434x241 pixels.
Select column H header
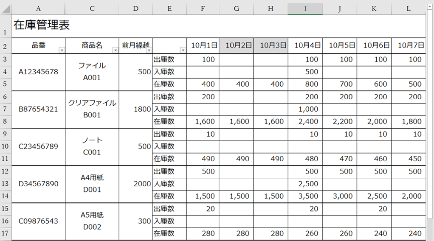[x=271, y=8]
